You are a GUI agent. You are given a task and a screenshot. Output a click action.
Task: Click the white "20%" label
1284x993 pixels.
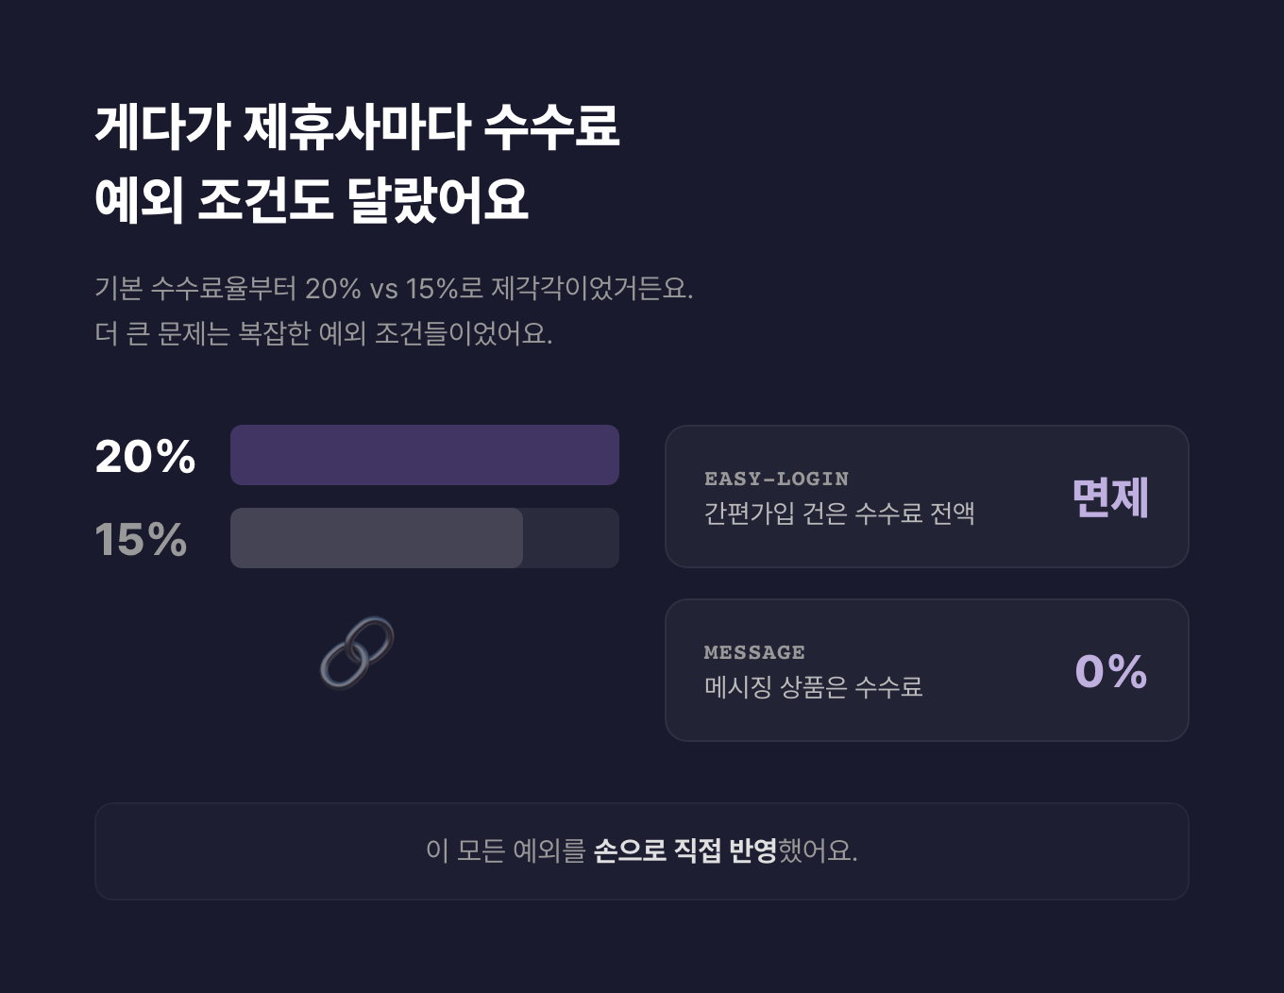[145, 457]
